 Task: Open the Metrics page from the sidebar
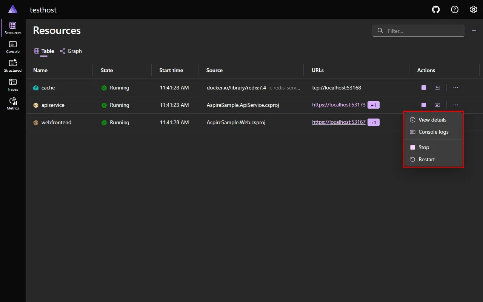(12, 103)
